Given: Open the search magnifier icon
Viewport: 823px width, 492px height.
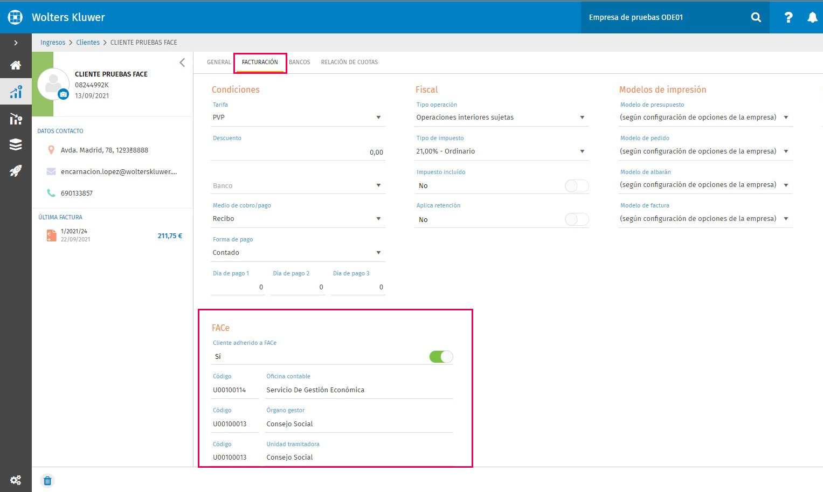Looking at the screenshot, I should click(x=756, y=17).
